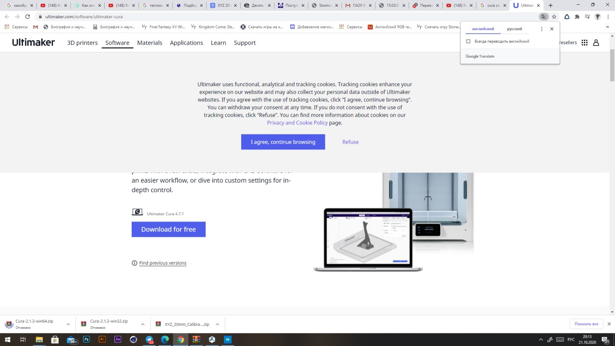615x346 pixels.
Task: Open the Support menu
Action: coord(245,43)
